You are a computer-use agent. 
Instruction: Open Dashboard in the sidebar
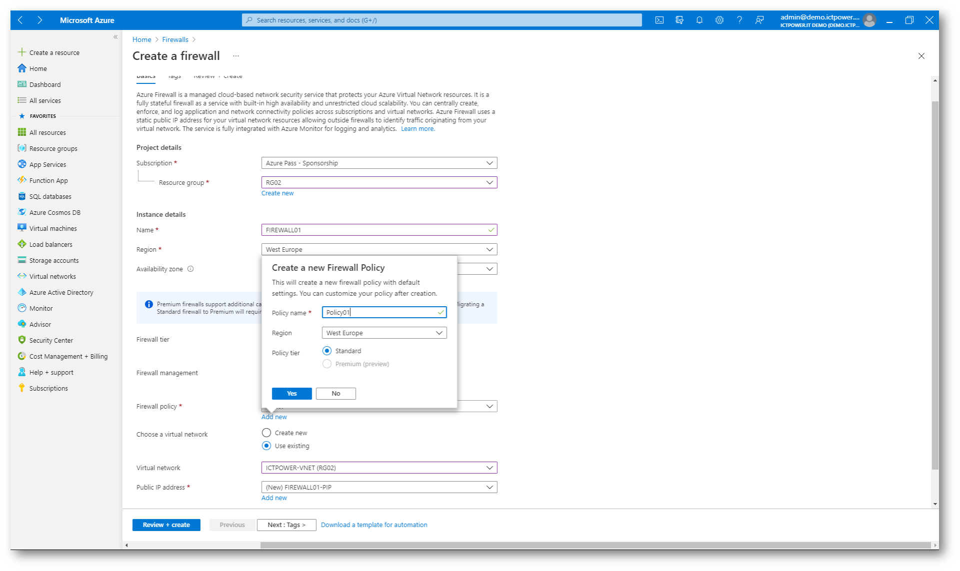(45, 85)
